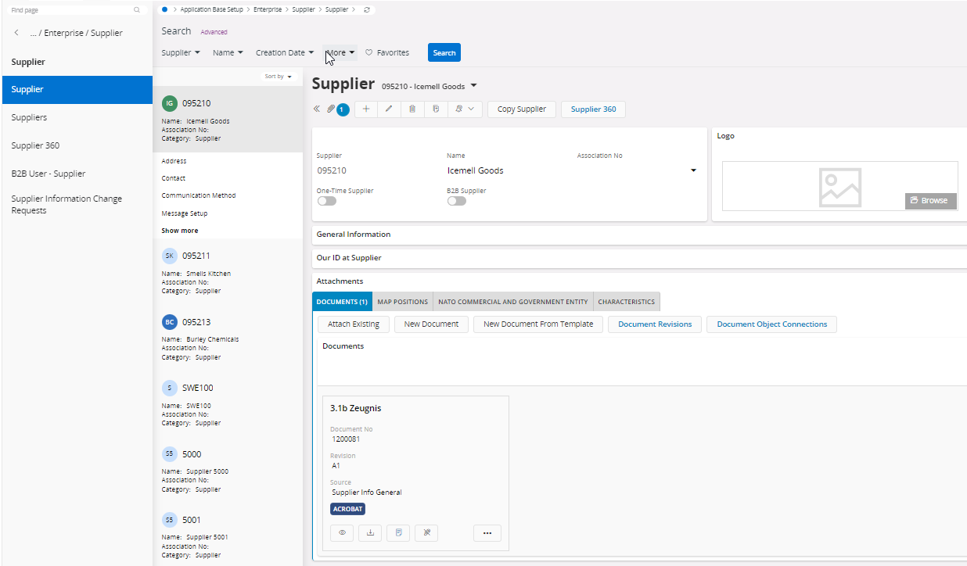Image resolution: width=967 pixels, height=566 pixels.
Task: Detach the document using the crossed paperclip icon
Action: 426,533
